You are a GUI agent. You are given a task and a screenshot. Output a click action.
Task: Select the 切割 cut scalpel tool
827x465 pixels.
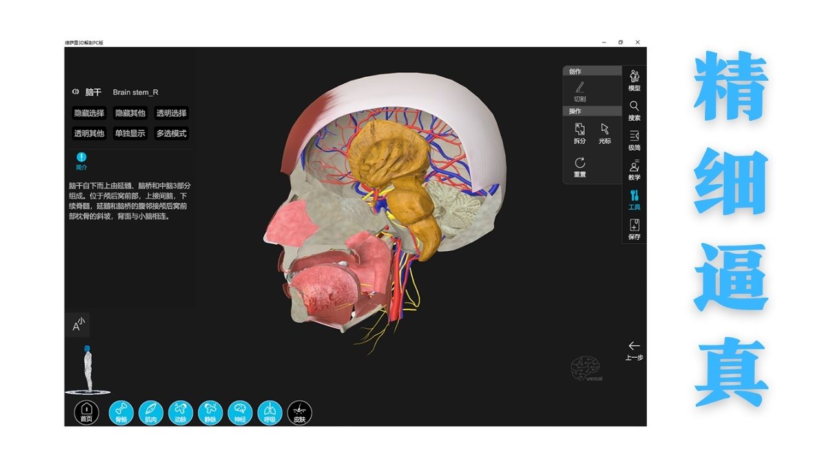(580, 91)
